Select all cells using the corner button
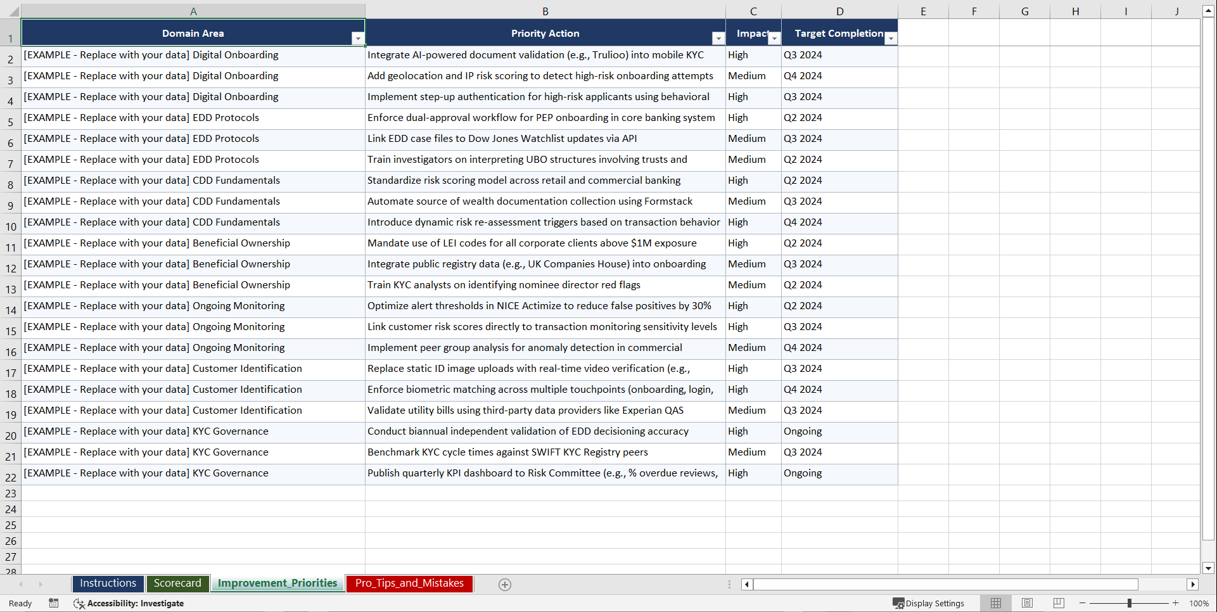This screenshot has width=1217, height=612. click(x=15, y=11)
